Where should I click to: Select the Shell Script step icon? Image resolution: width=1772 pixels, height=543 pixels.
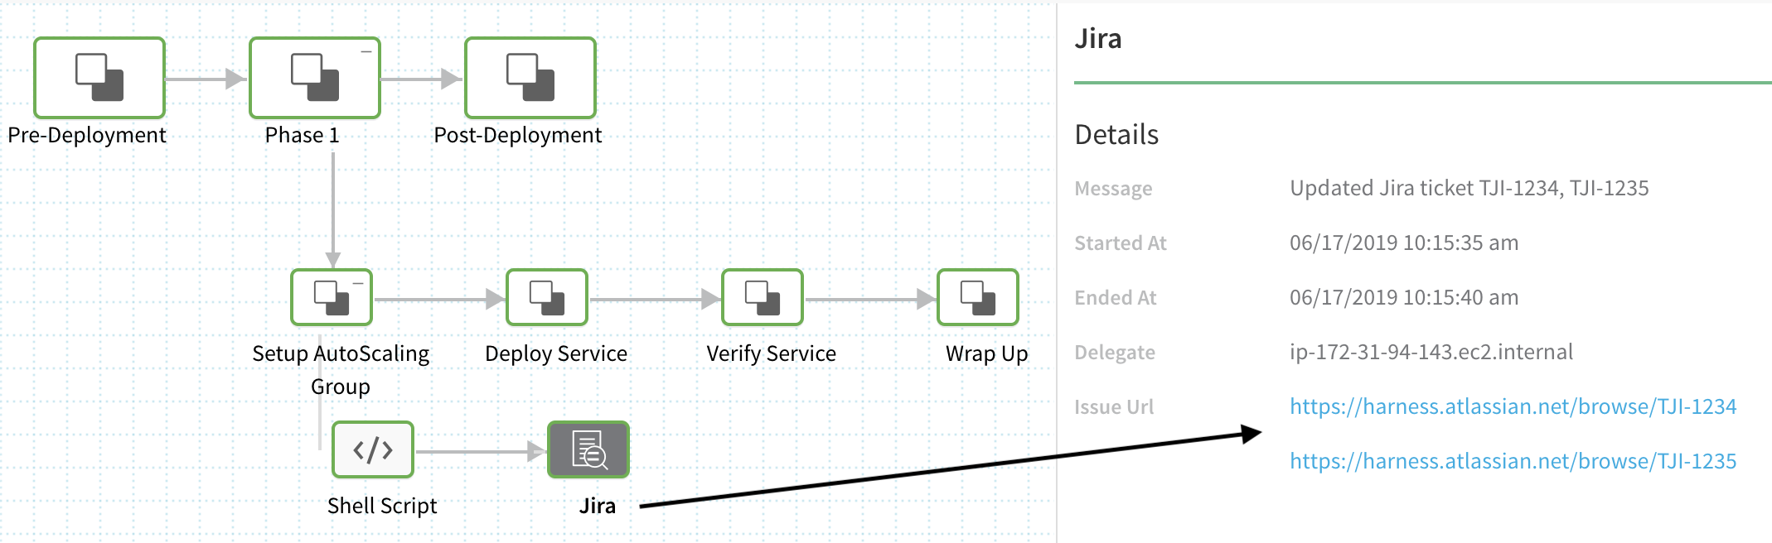point(373,449)
